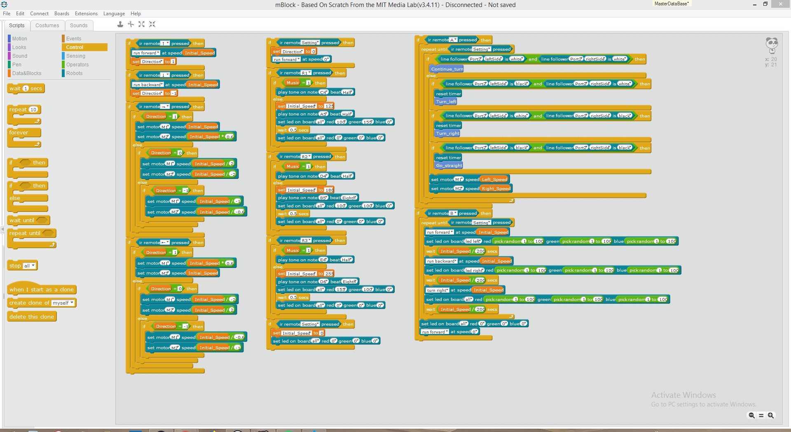The height and width of the screenshot is (432, 791).
Task: Zoom out the scripts area
Action: [751, 416]
